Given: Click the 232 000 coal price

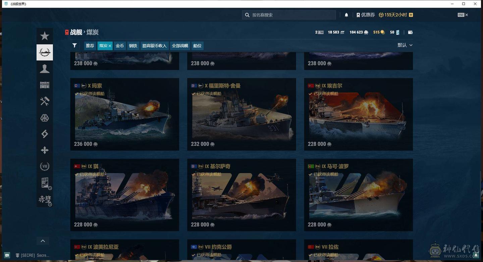Looking at the screenshot, I should [x=203, y=144].
